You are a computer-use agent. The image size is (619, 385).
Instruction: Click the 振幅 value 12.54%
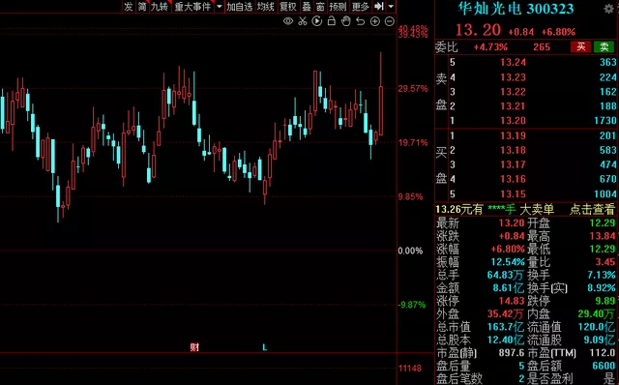pos(508,262)
